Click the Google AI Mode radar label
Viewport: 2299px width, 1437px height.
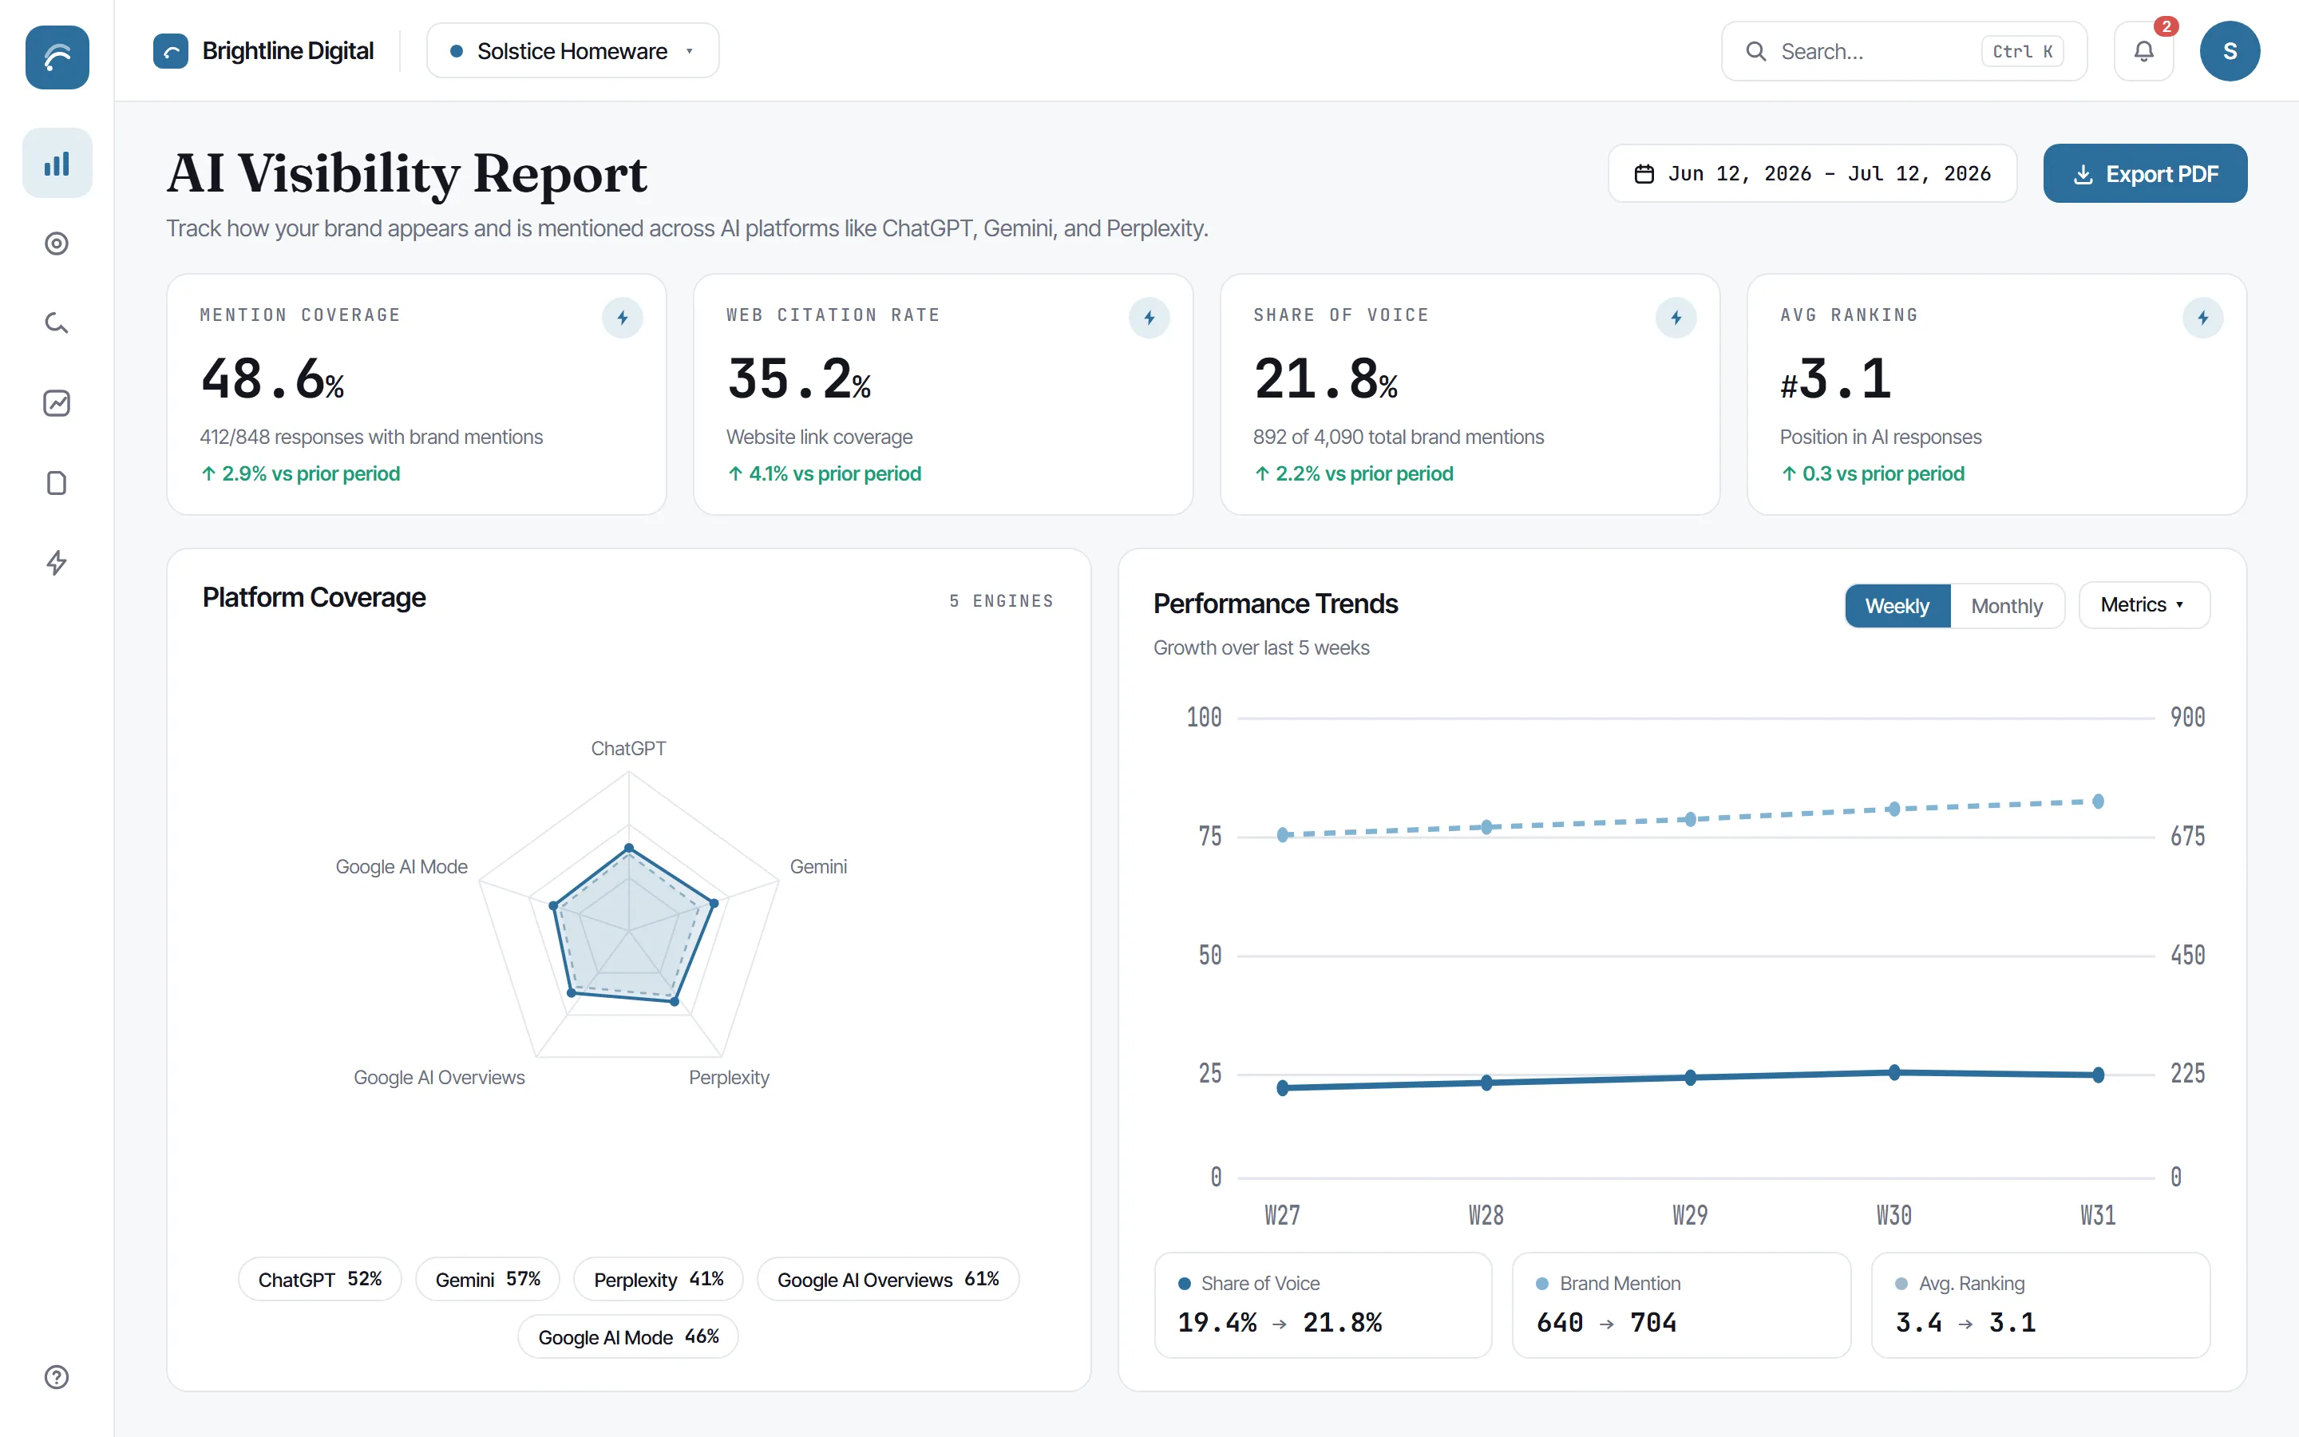click(x=401, y=867)
